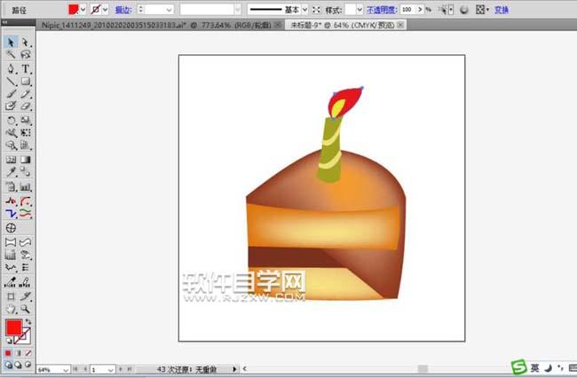Set paint mode to Gradient
The image size is (577, 378).
[18, 353]
